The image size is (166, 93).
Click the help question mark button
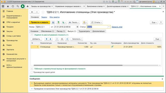coord(161,22)
